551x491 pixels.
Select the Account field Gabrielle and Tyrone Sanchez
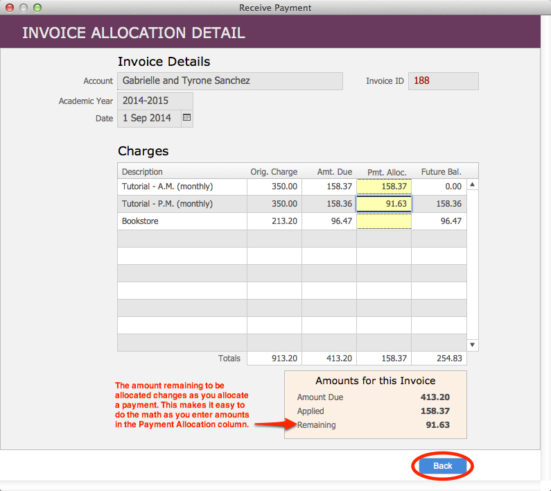230,81
